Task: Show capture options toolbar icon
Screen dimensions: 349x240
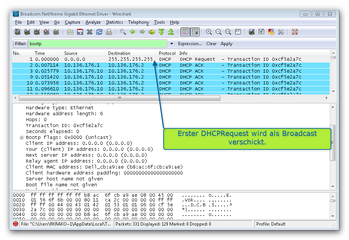Action: 27,32
